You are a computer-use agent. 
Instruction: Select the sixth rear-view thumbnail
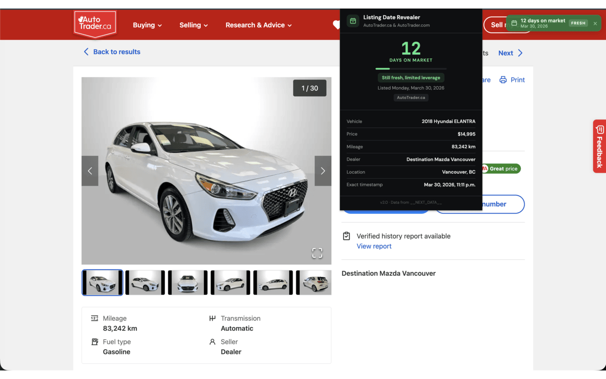pos(313,282)
